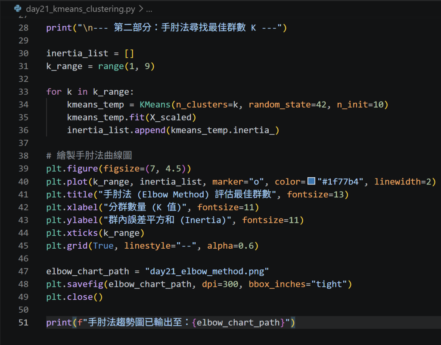The image size is (441, 345).
Task: Click line number 33 in the gutter
Action: click(x=23, y=92)
